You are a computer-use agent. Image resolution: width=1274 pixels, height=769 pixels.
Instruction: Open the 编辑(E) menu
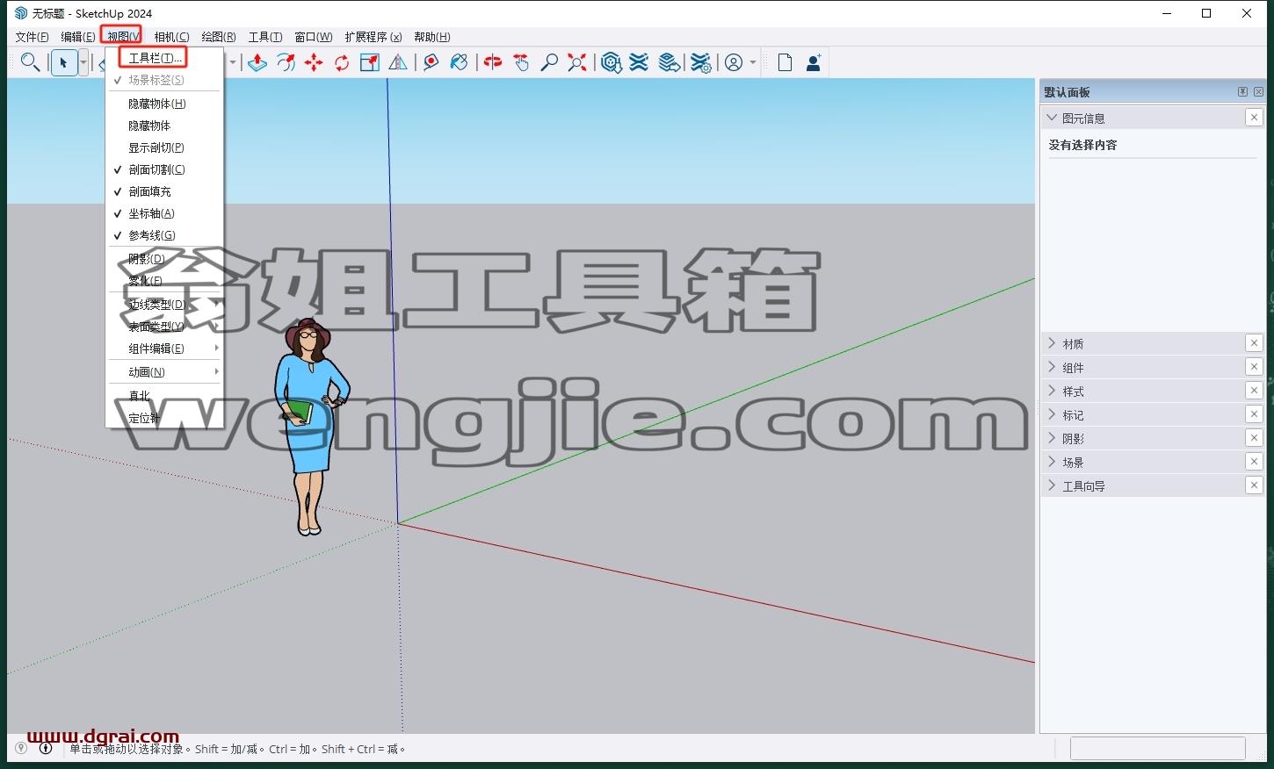pyautogui.click(x=77, y=37)
